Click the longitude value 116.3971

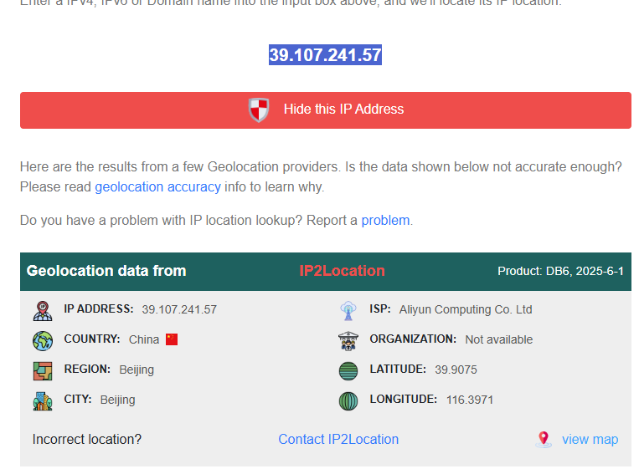[470, 400]
